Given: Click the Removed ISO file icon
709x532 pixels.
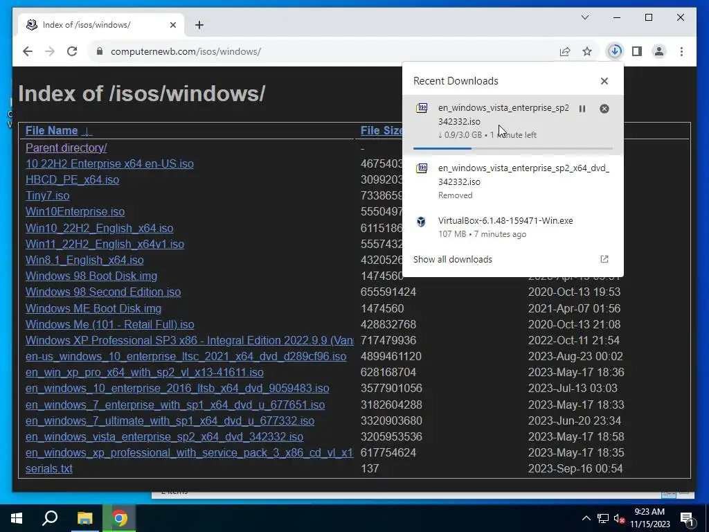Looking at the screenshot, I should click(422, 168).
